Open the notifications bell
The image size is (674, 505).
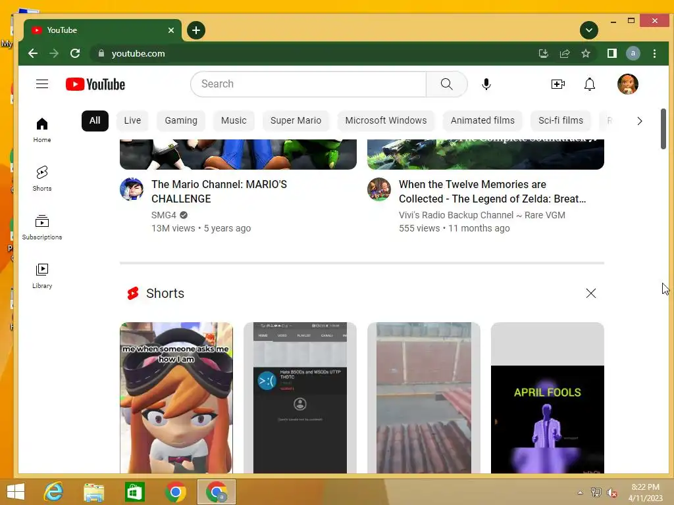590,84
